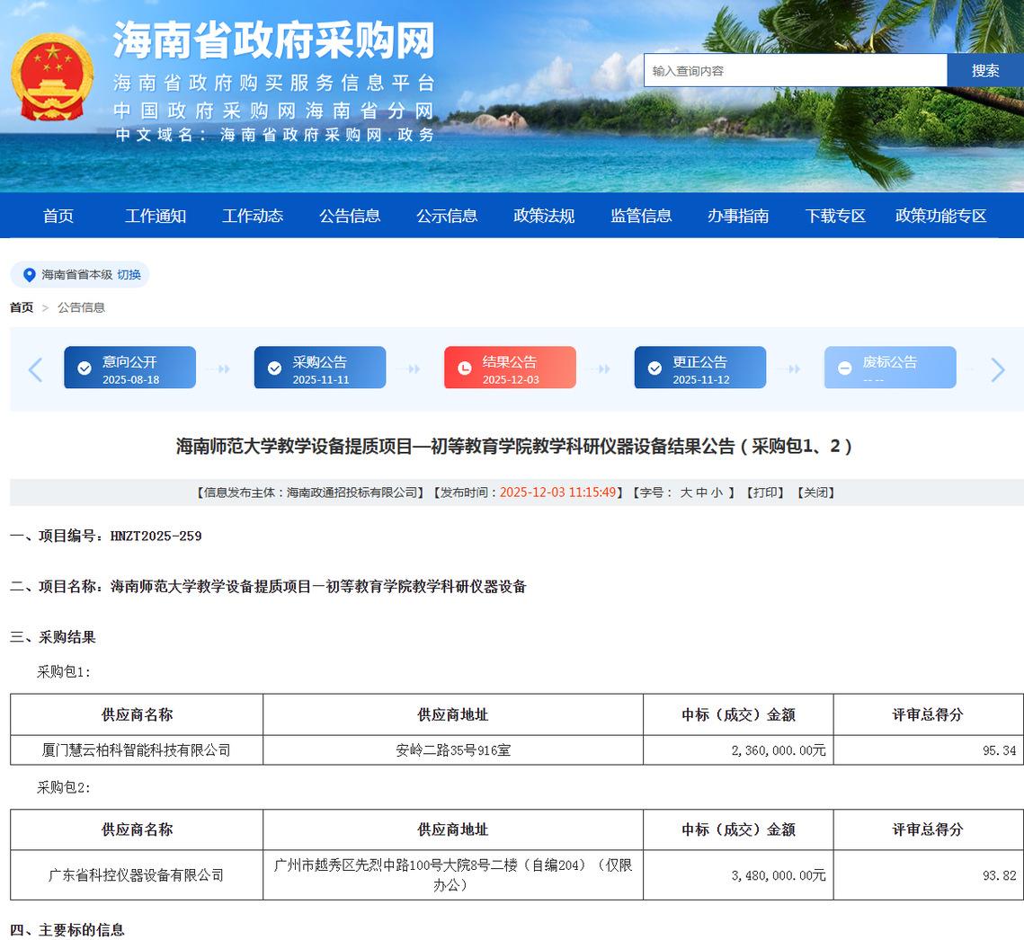Click the blue location pin icon
The width and height of the screenshot is (1024, 940).
pyautogui.click(x=29, y=275)
